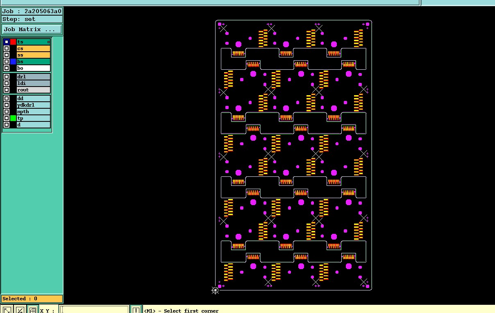
Task: Toggle the tp layer checkbox
Action: [x=7, y=118]
